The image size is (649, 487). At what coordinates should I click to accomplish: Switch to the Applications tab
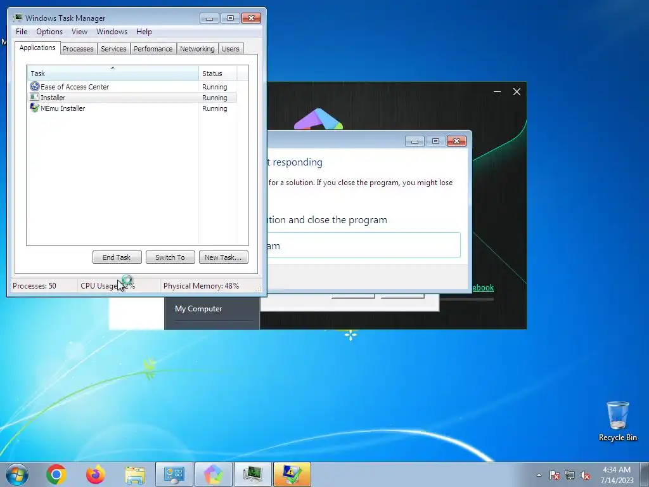point(37,48)
